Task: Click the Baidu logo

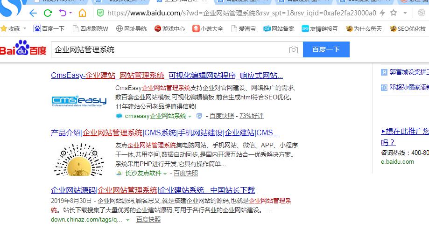Action: (x=23, y=49)
